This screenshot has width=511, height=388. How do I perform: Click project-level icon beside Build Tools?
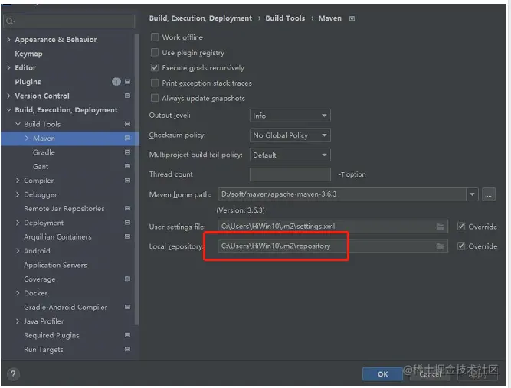(x=127, y=124)
